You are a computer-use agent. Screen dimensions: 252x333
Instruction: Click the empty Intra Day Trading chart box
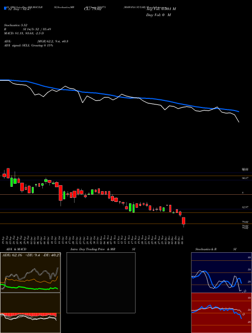click(x=101, y=283)
